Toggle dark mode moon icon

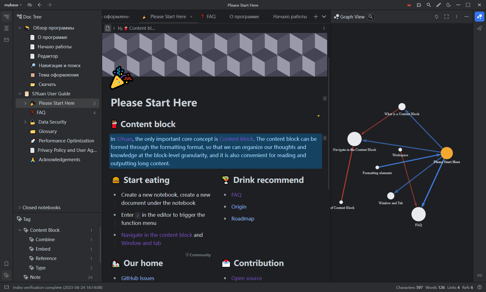448,5
